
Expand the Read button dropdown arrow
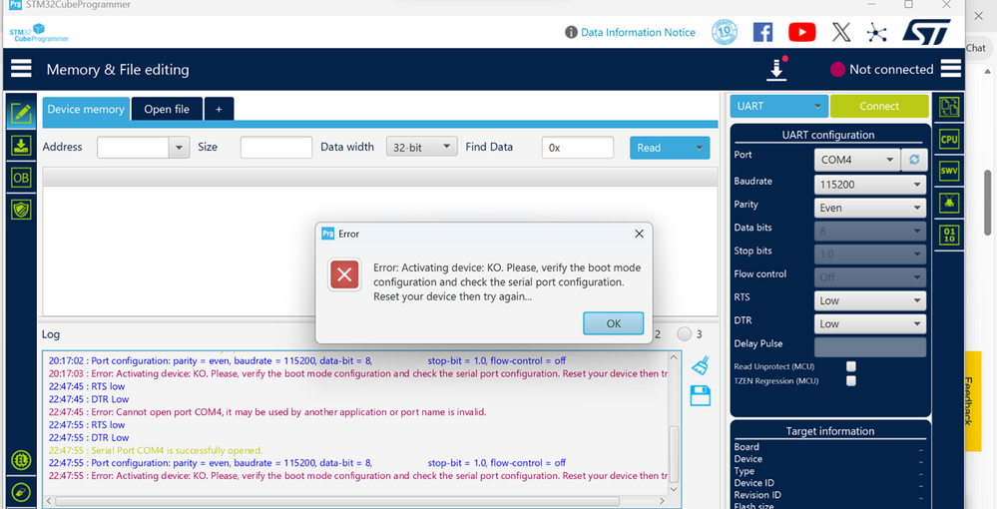pos(699,148)
